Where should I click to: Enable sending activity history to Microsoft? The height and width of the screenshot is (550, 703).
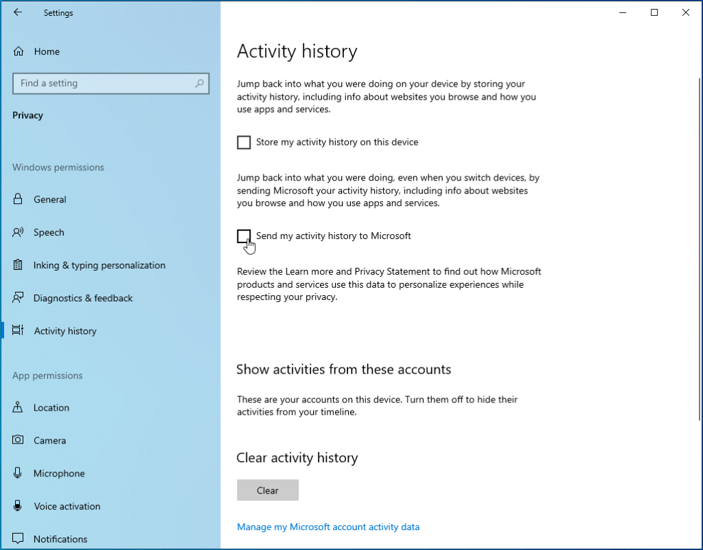tap(244, 236)
